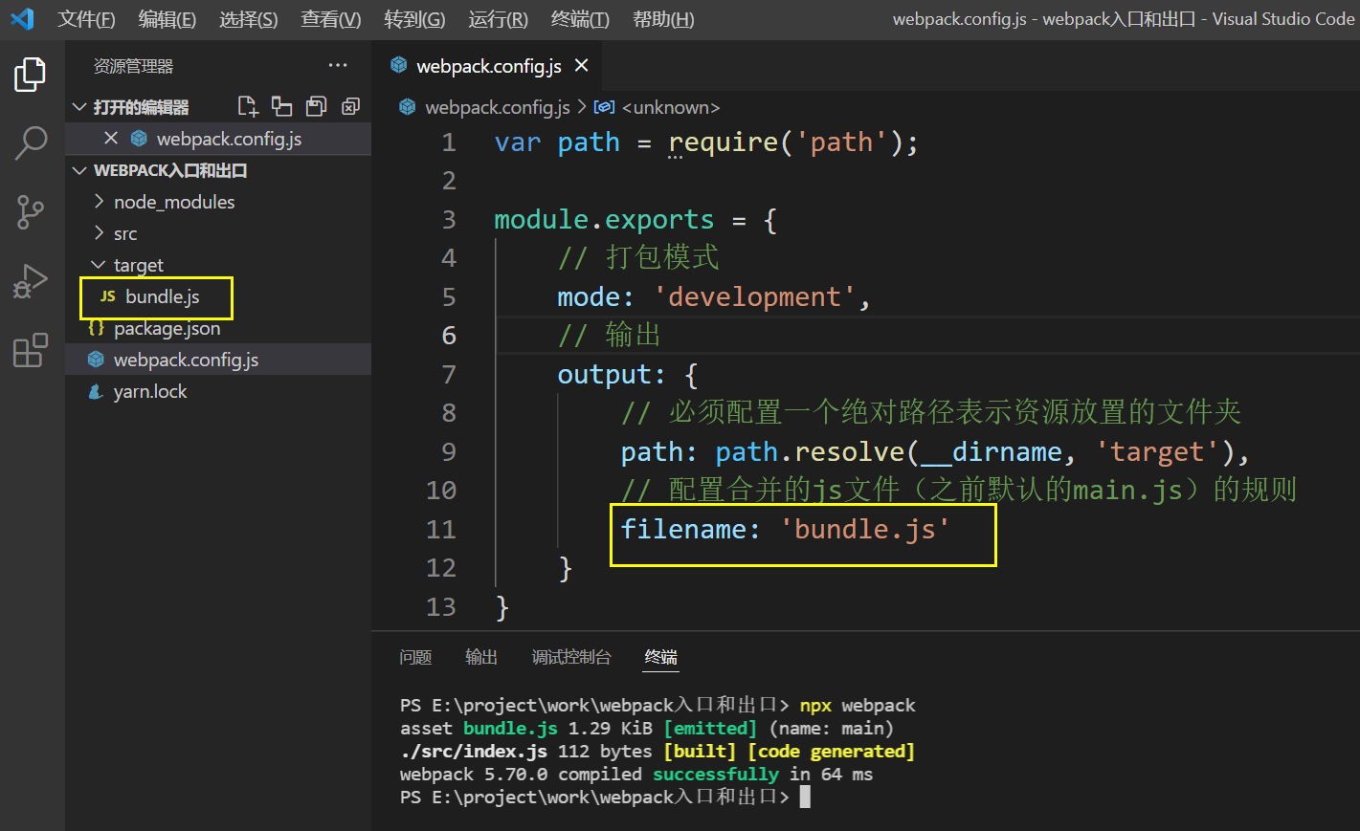Click the symbol icon before <unknown> breadcrumb
1360x831 pixels.
[x=604, y=107]
